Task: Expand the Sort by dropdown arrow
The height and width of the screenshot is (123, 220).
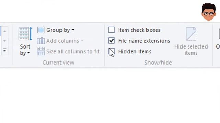Action: [x=29, y=53]
